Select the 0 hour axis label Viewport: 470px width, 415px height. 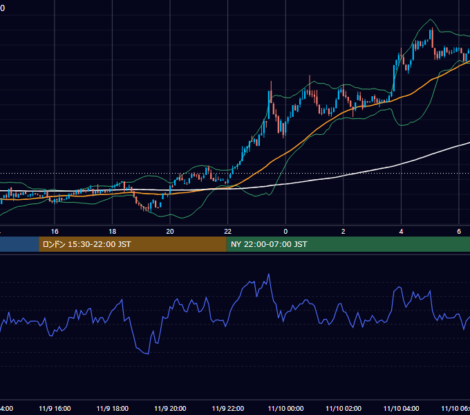(285, 232)
